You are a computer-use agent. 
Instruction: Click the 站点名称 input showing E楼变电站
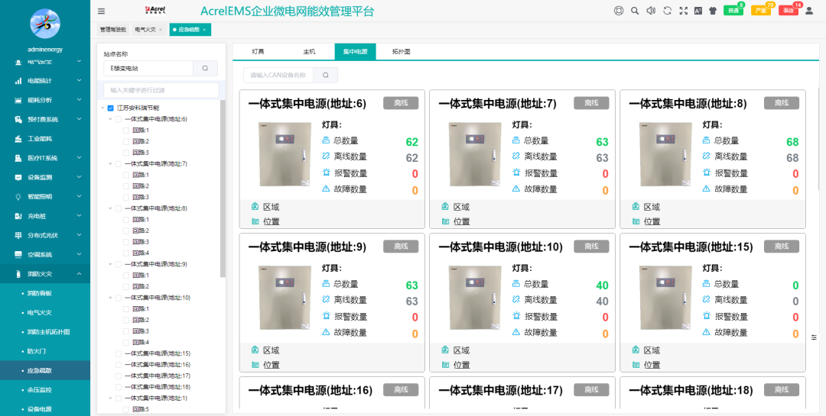[148, 69]
